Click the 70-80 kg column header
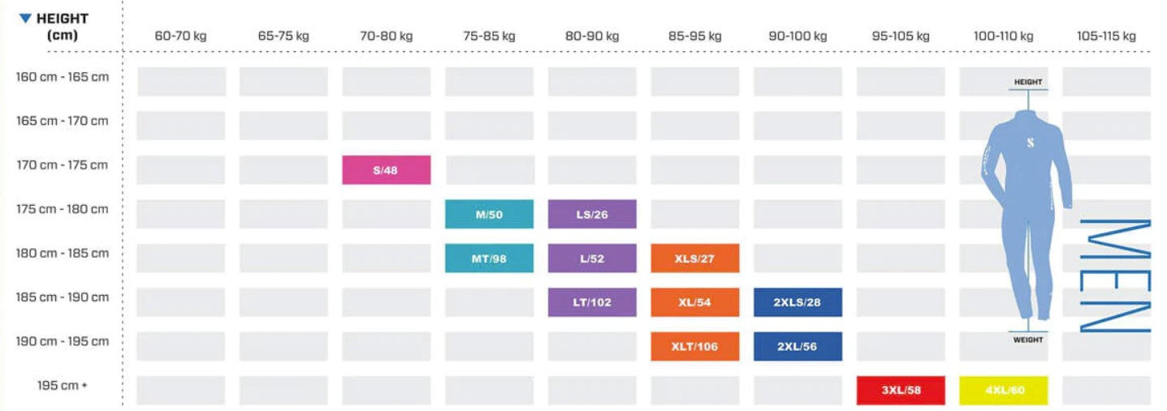This screenshot has height=411, width=1167. tap(386, 36)
